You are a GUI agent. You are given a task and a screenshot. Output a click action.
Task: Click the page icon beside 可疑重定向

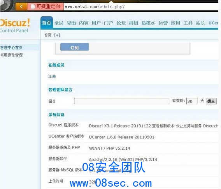pos(33,7)
